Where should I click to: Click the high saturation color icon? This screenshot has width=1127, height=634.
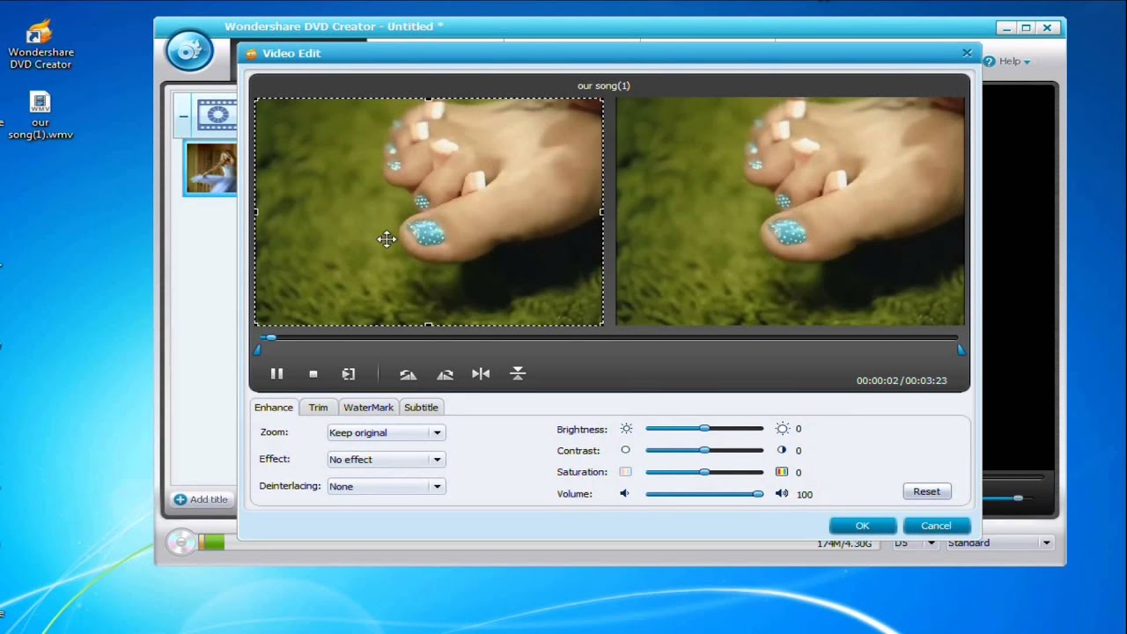(781, 472)
